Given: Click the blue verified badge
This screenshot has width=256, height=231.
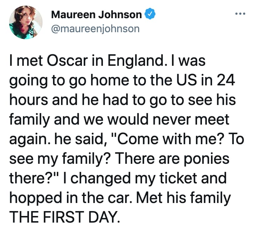Looking at the screenshot, I should (x=148, y=14).
